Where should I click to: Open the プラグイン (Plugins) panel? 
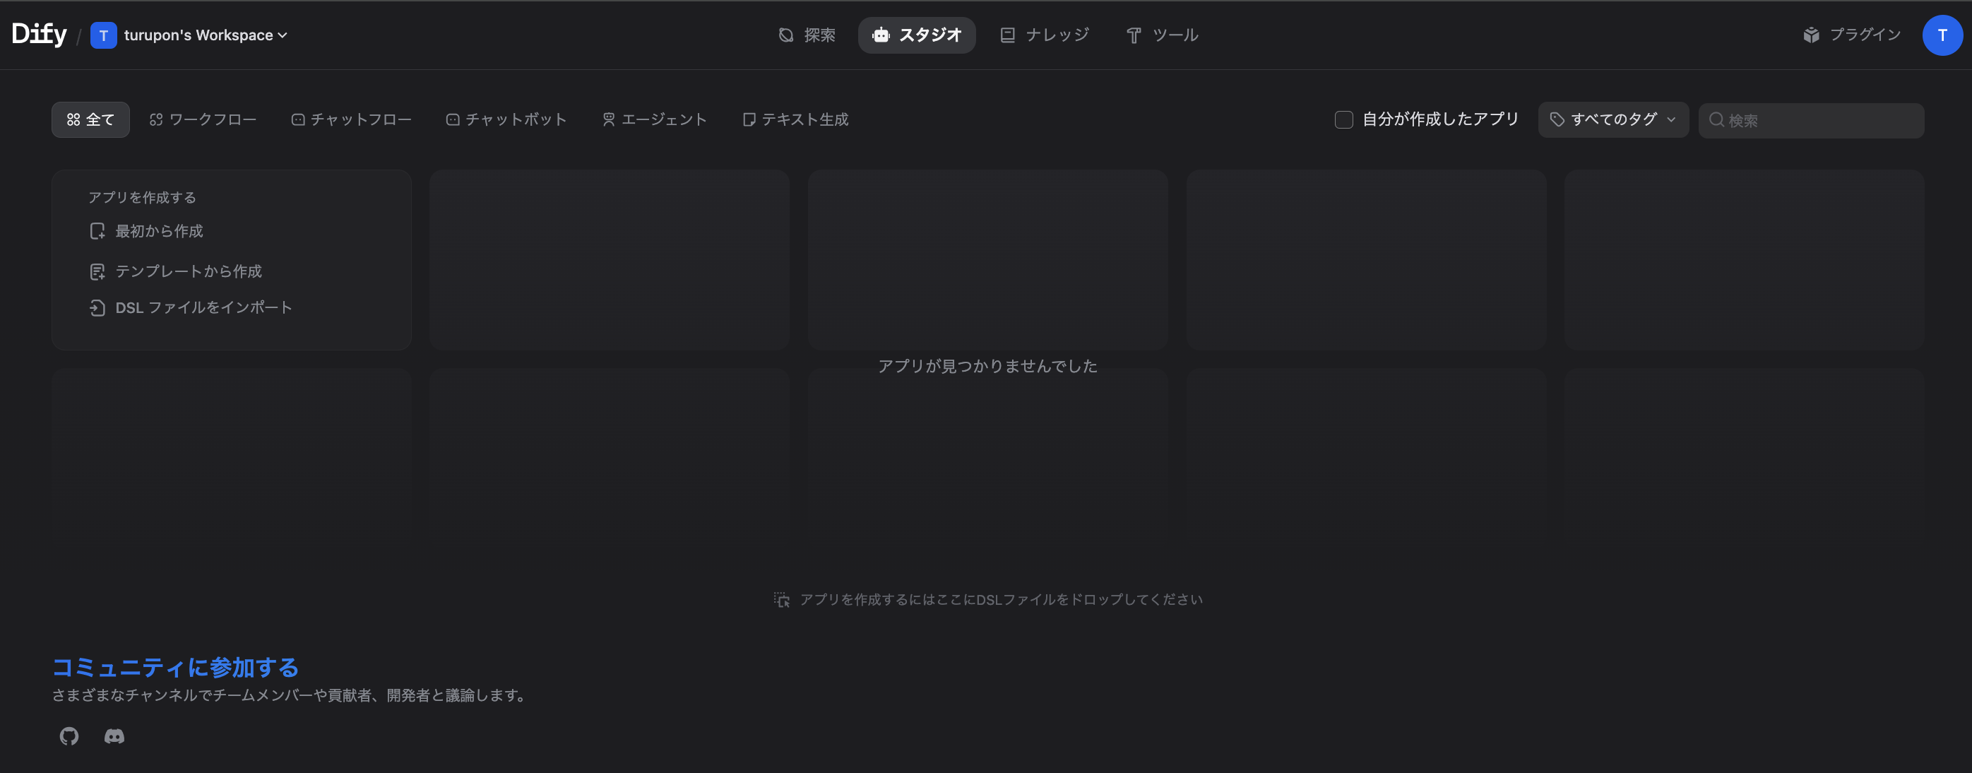coord(1853,35)
